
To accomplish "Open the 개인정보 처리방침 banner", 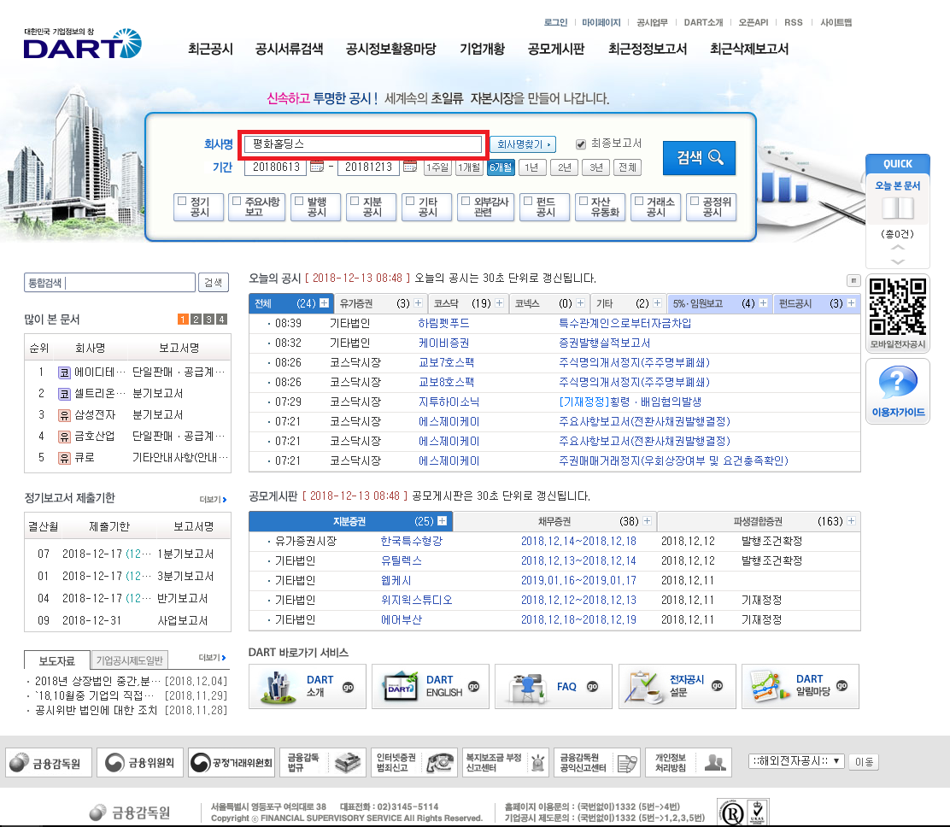I will [x=689, y=762].
